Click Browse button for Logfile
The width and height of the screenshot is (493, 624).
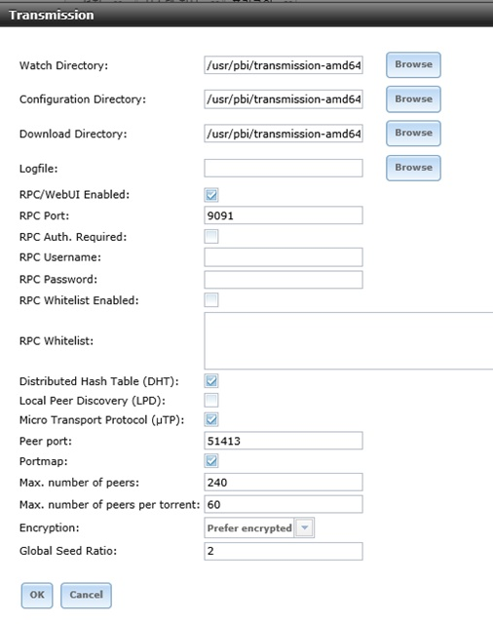(x=413, y=168)
